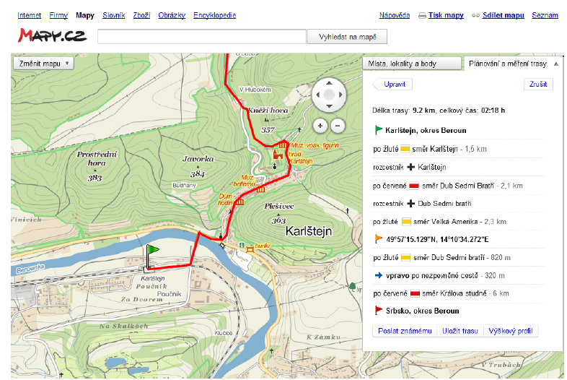Screen dimensions: 567x380
Task: Open the Obrázky section in the top navigation
Action: [x=172, y=15]
